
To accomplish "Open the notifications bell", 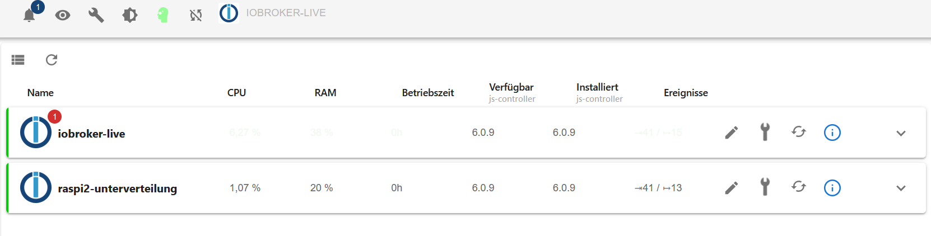I will (30, 15).
